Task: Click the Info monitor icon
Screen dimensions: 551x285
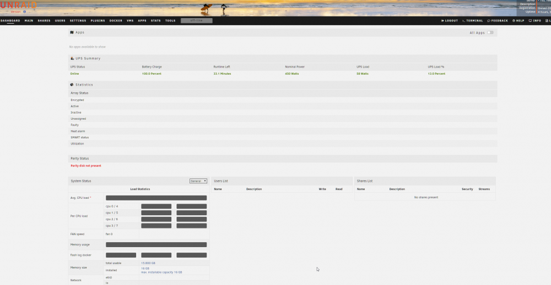Action: pos(530,21)
